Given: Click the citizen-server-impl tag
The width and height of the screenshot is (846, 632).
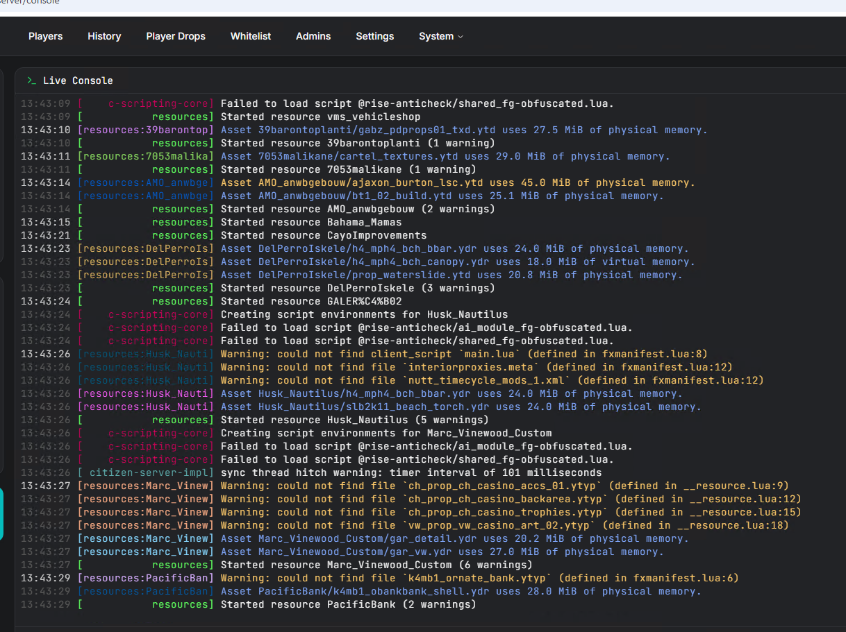Looking at the screenshot, I should tap(146, 472).
